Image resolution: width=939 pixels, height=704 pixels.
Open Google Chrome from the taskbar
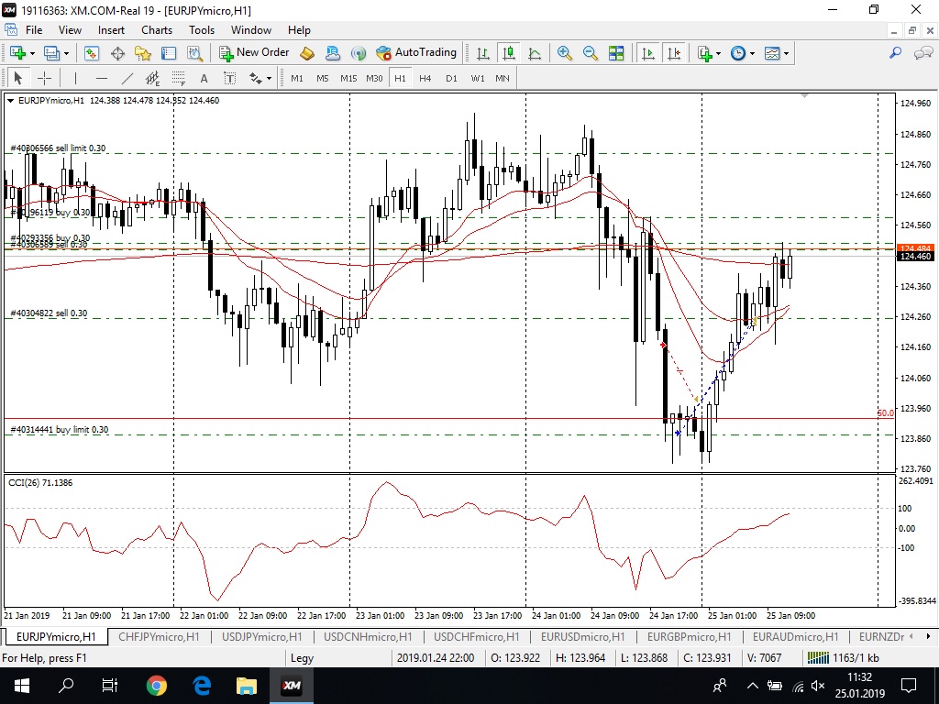(157, 686)
